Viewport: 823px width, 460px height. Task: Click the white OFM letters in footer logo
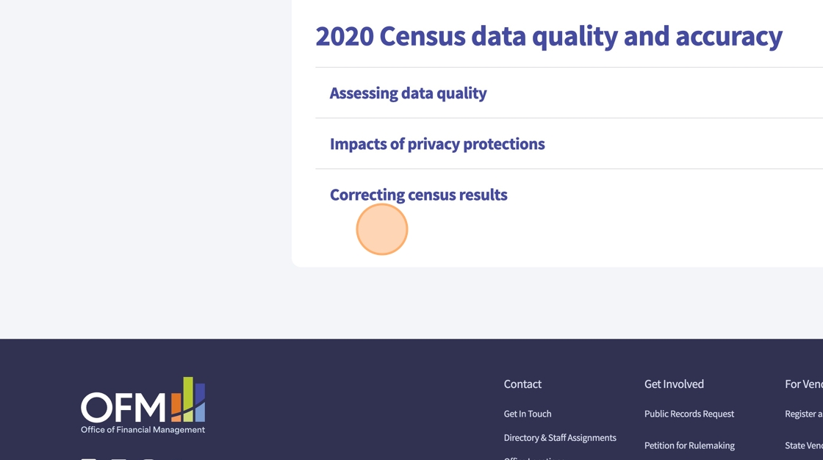123,407
